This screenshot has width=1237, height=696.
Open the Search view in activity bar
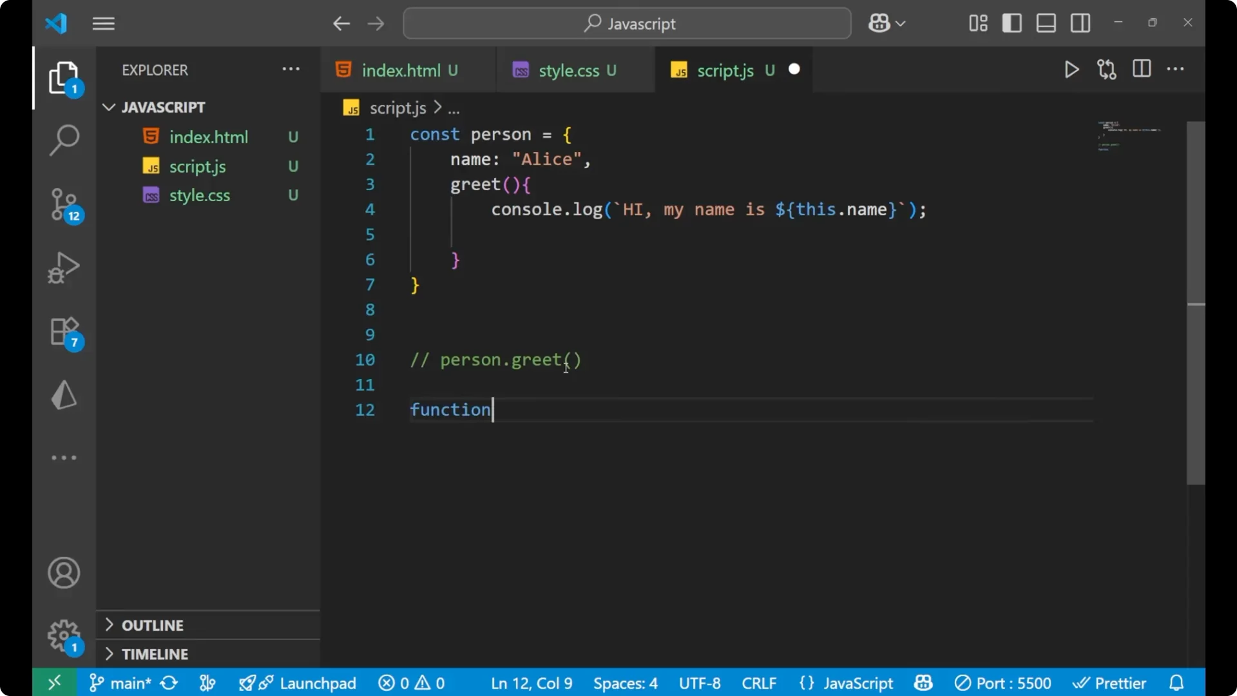coord(64,140)
